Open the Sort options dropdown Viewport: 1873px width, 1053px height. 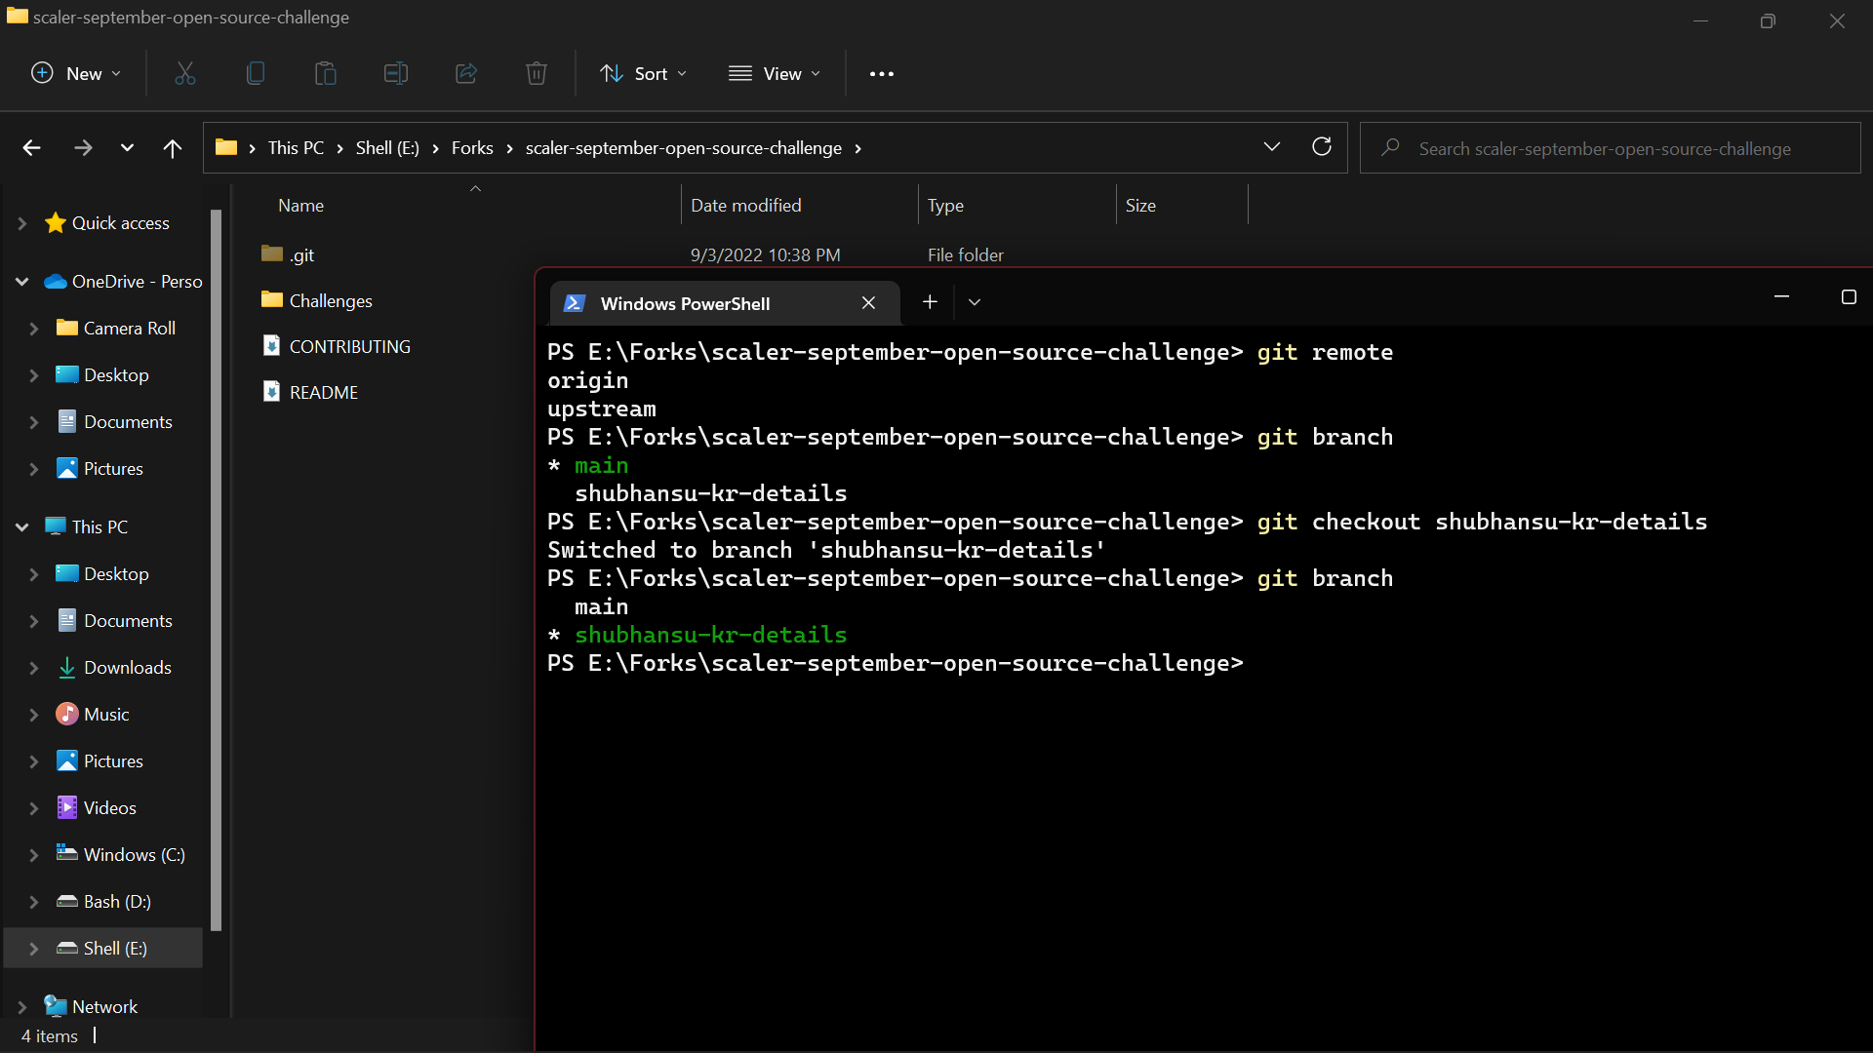643,73
